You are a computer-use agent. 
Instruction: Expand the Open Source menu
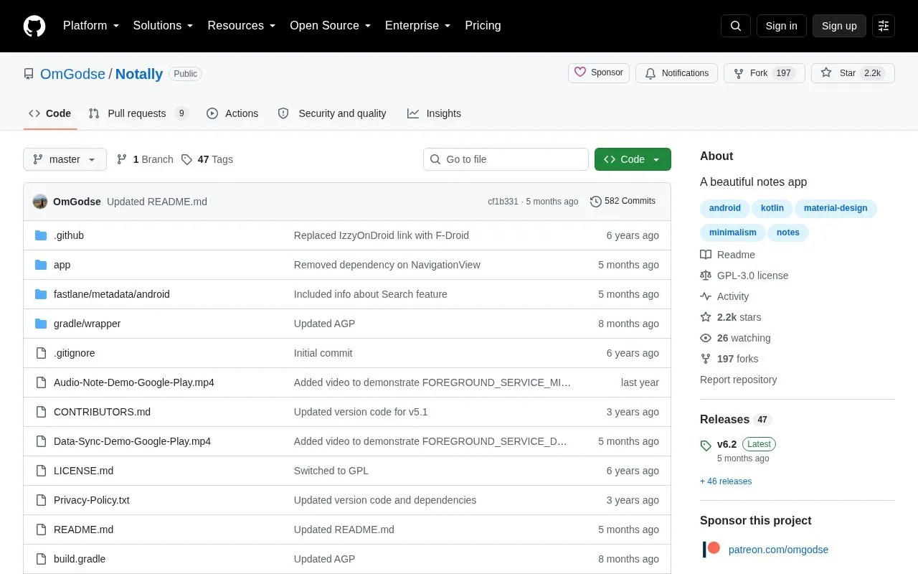point(331,26)
